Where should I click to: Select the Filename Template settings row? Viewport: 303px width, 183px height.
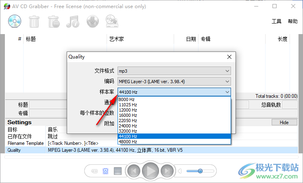pos(151,143)
